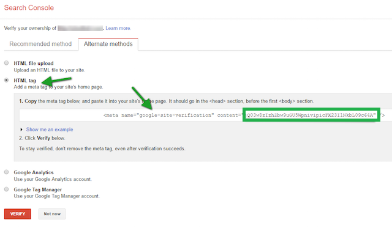This screenshot has width=392, height=228.
Task: Click the verification content string in the meta tag
Action: (x=311, y=115)
